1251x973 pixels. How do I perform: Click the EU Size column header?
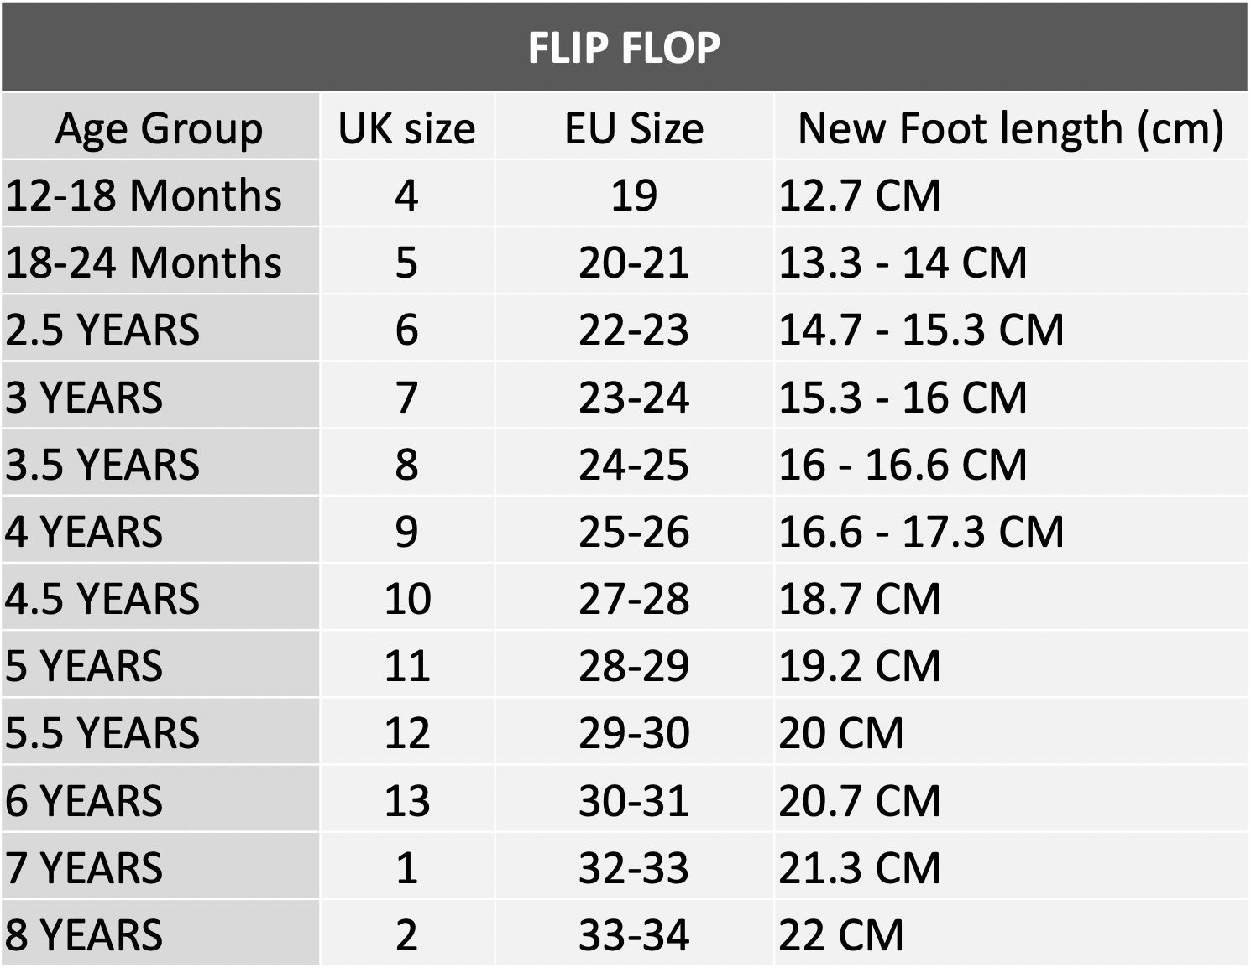[x=634, y=128]
